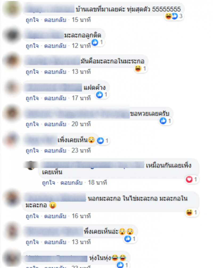The width and height of the screenshot is (213, 268).
Task: Open the heart reaction on the เหมือนกันเลย reply
Action: click(x=192, y=179)
